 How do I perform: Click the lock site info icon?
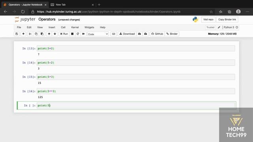pyautogui.click(x=33, y=11)
